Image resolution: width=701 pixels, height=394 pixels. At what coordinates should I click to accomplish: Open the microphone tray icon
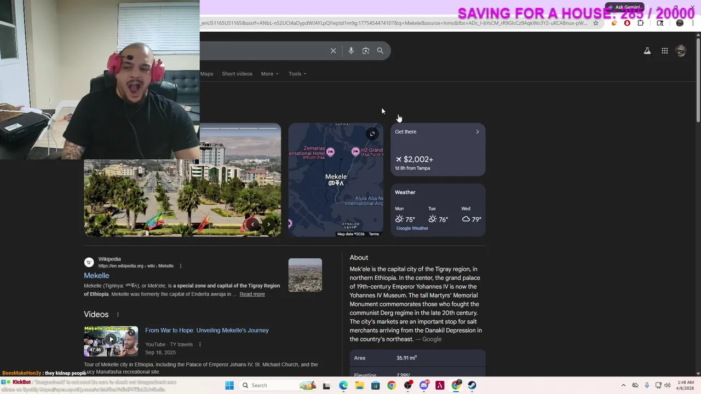[x=647, y=385]
